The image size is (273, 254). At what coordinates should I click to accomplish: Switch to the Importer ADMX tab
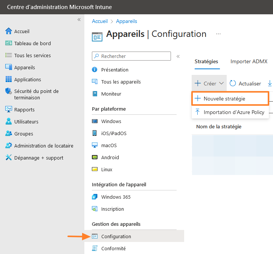(x=249, y=62)
